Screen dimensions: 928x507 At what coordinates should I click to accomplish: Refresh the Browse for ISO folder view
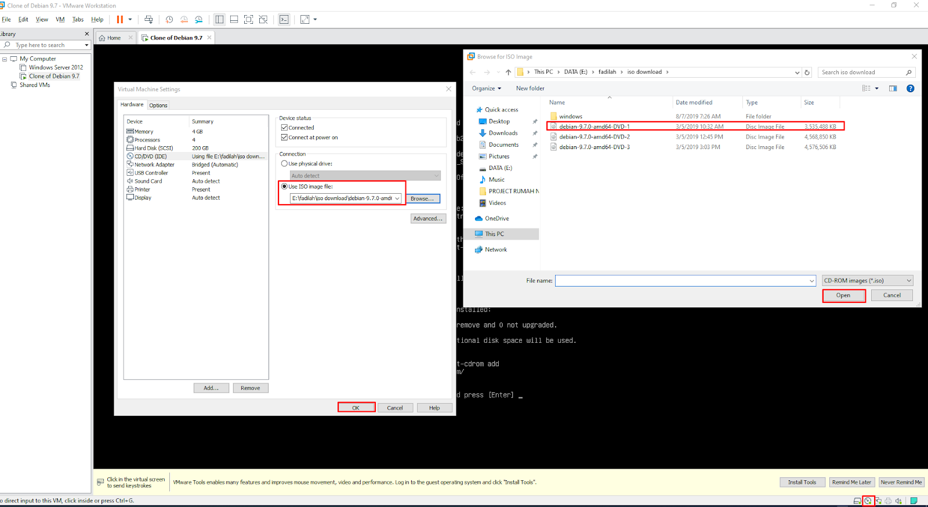tap(807, 73)
